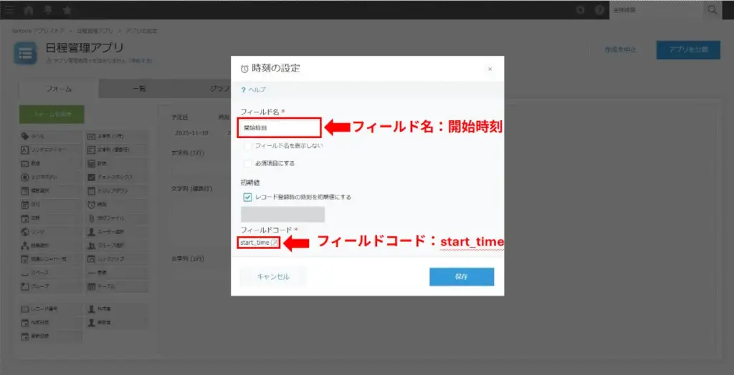734x375 pixels.
Task: Select the グループ field in the palette
Action: click(x=51, y=286)
